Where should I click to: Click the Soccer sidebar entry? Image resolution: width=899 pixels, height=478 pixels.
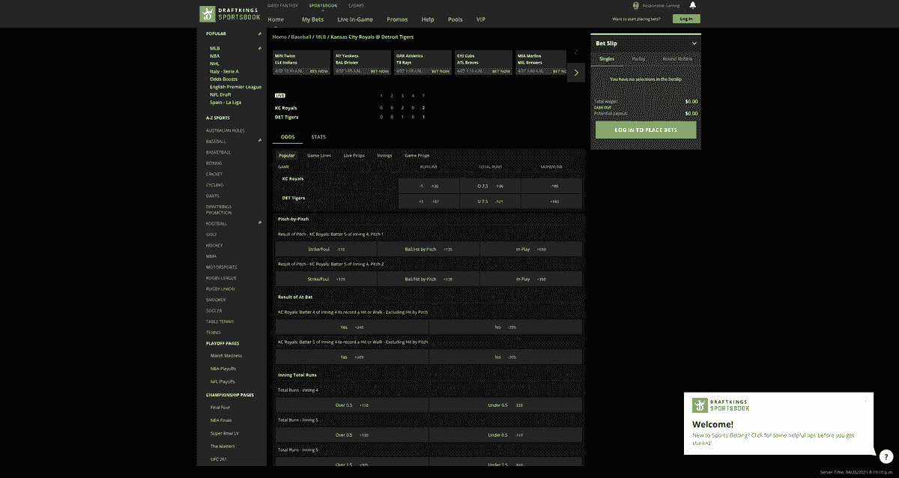[x=214, y=310]
